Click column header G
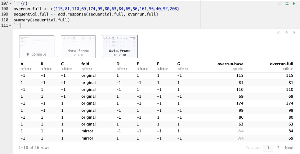 point(179,64)
